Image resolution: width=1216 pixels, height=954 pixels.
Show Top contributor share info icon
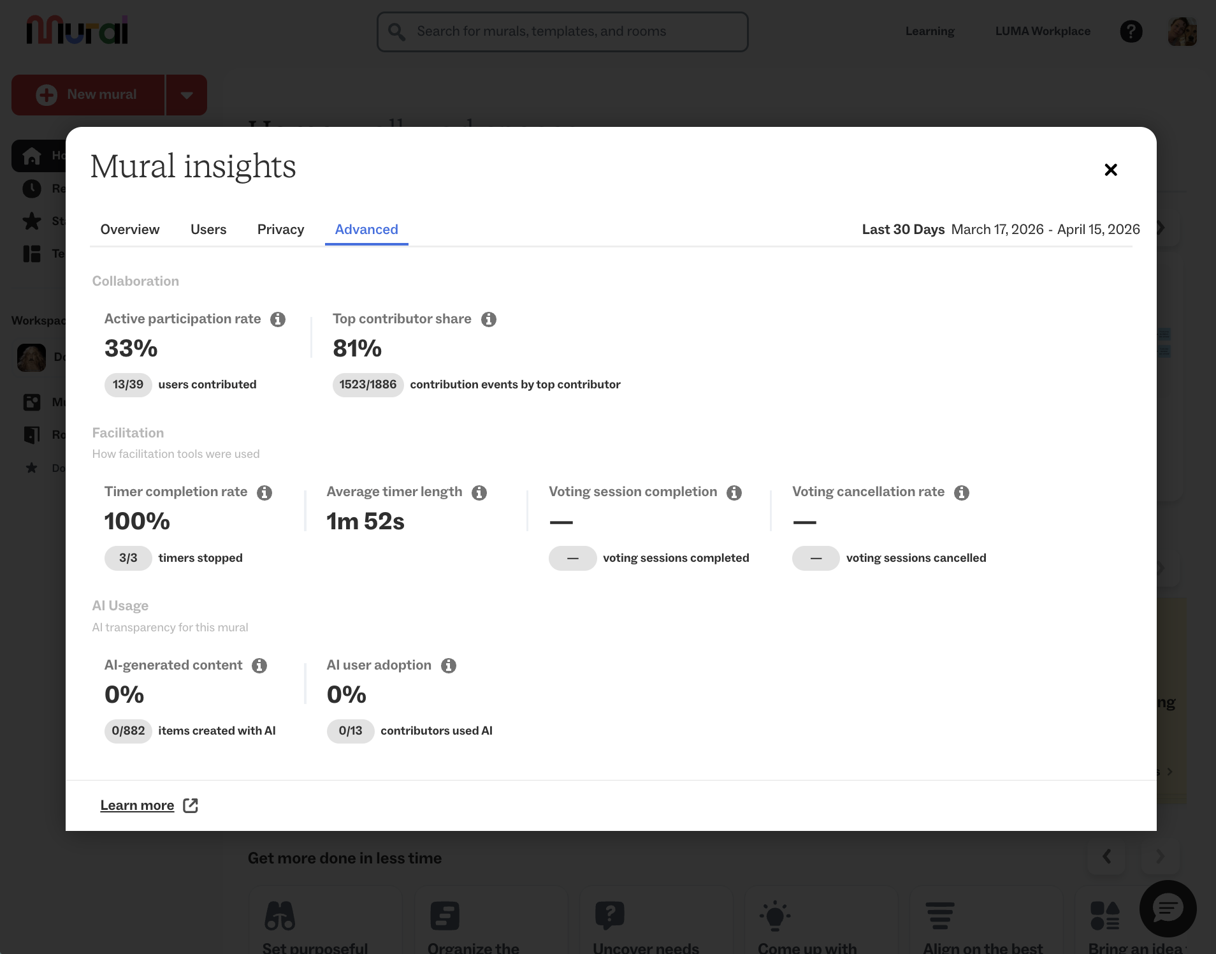489,319
